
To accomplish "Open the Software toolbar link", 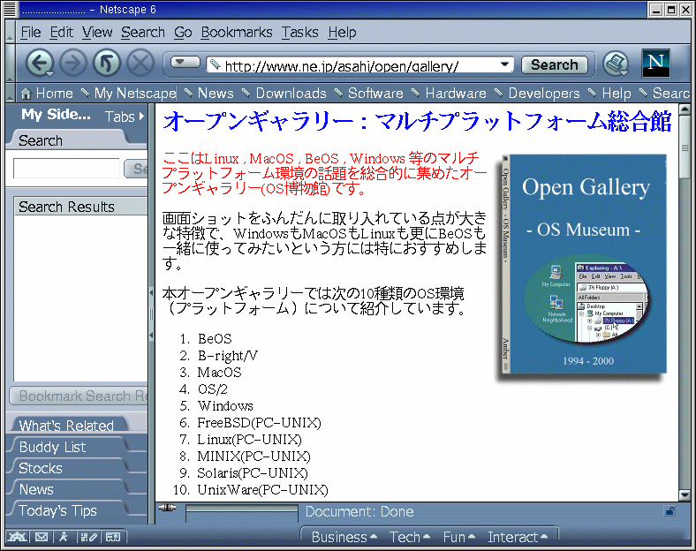I will 369,94.
